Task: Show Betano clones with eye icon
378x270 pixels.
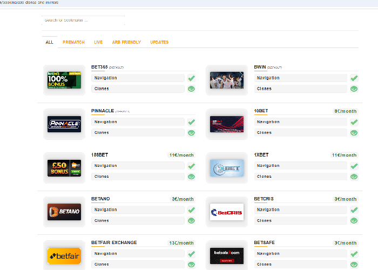Action: coord(191,220)
